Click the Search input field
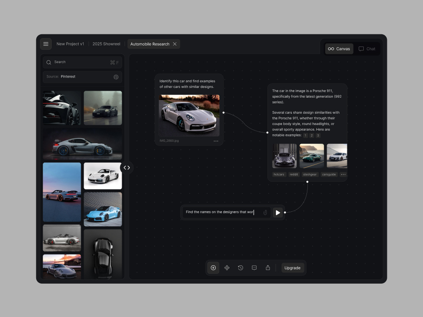The height and width of the screenshot is (317, 423). click(82, 62)
